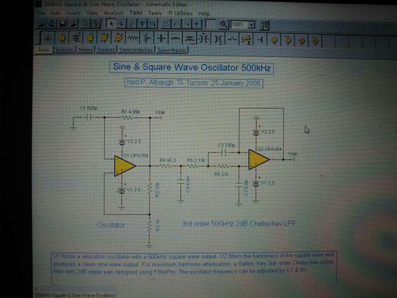
Task: Click the Paste icon in toolbar
Action: click(96, 24)
